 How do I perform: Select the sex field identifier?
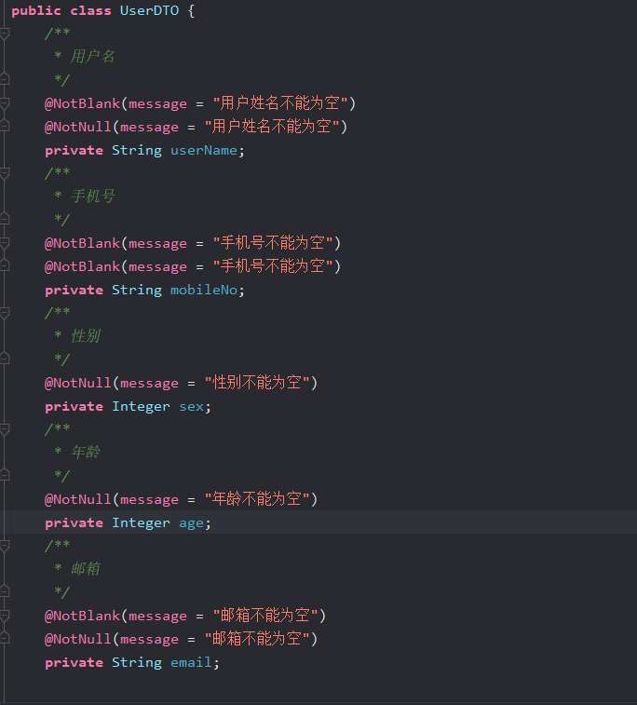click(x=191, y=406)
